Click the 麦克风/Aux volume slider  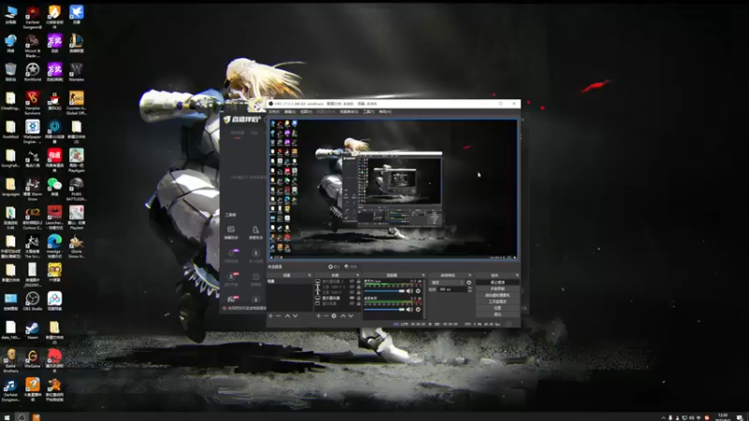pyautogui.click(x=385, y=291)
